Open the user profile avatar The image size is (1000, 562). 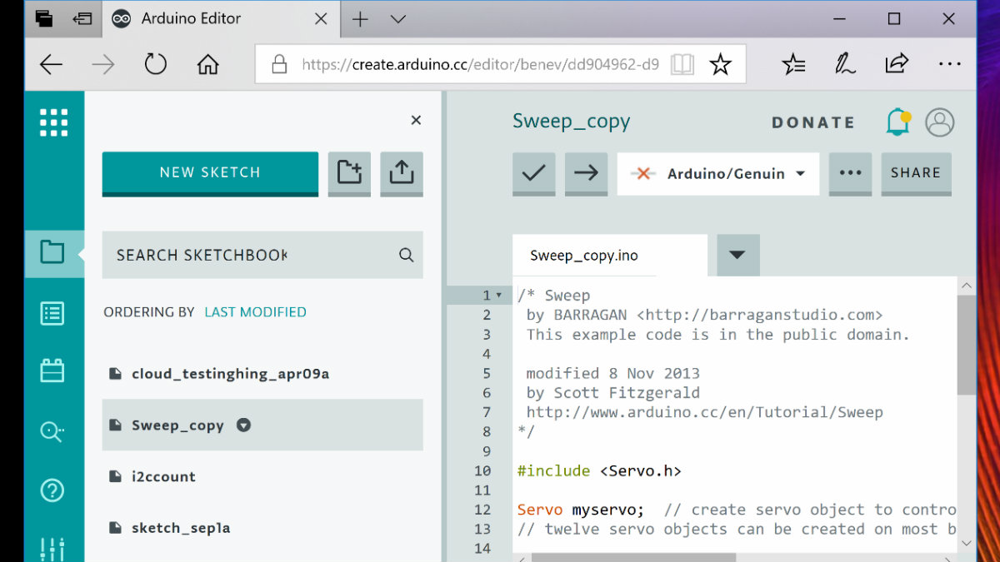coord(940,122)
